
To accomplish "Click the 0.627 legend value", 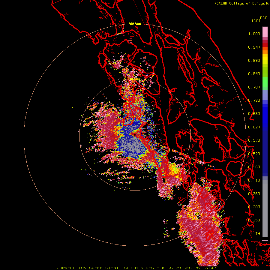I will pos(254,127).
